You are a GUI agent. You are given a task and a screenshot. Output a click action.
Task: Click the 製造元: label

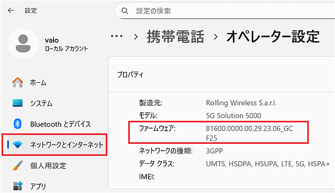pos(151,103)
